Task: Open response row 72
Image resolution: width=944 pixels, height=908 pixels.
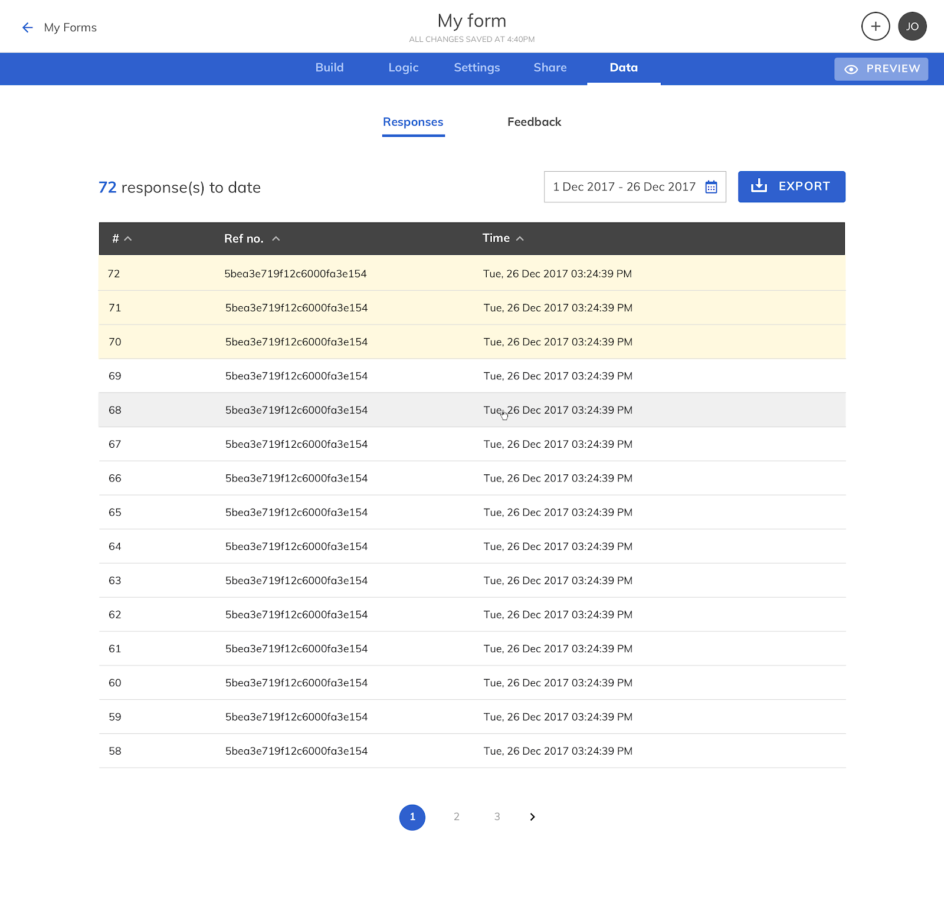Action: pyautogui.click(x=472, y=274)
